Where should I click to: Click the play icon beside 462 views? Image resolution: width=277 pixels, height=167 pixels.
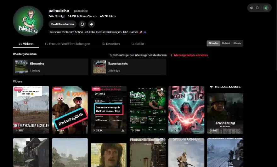[211, 130]
